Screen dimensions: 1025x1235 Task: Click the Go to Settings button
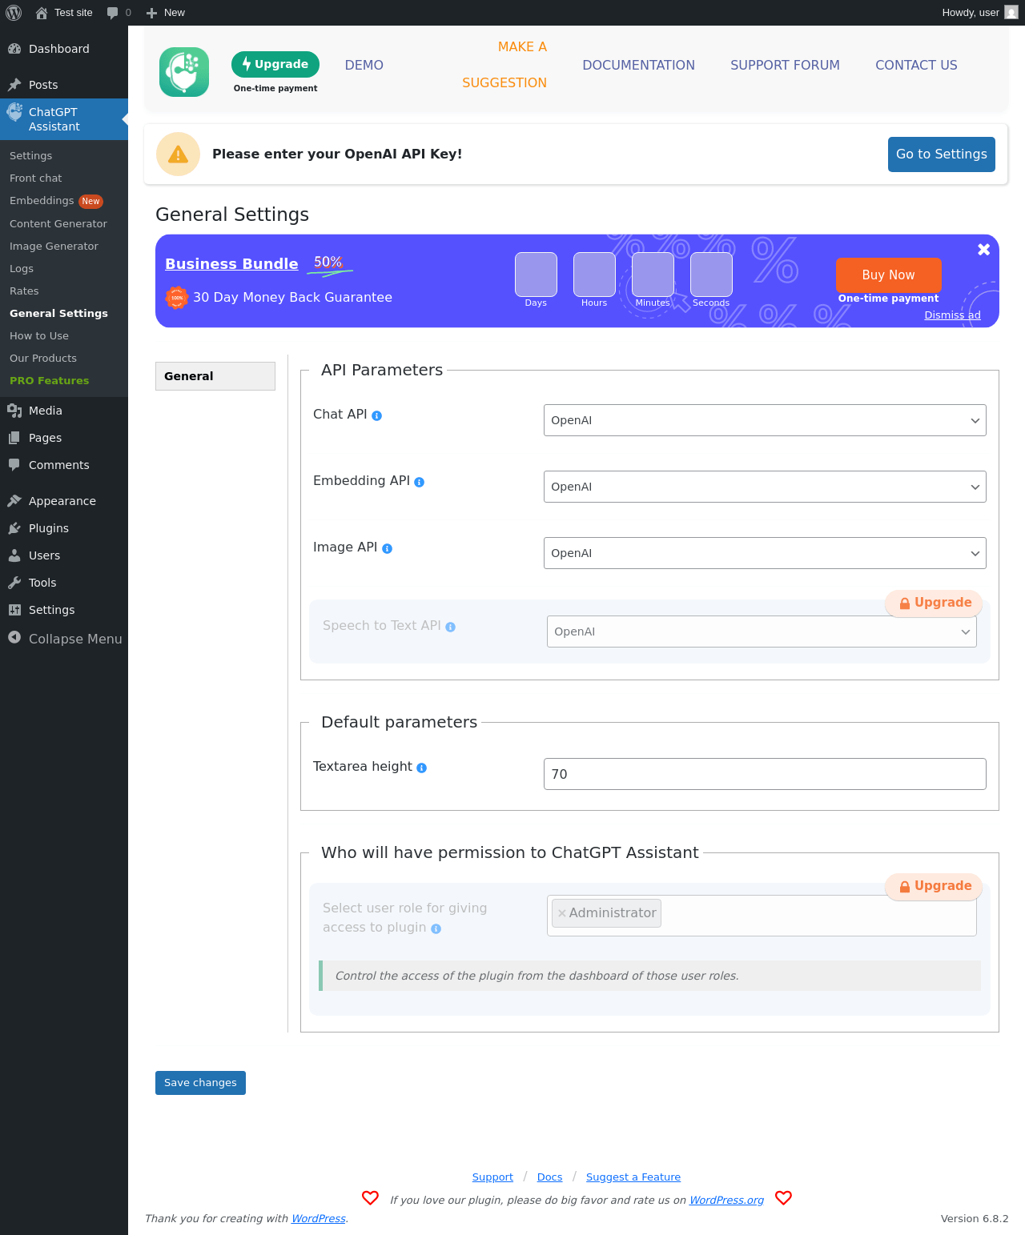pos(942,154)
